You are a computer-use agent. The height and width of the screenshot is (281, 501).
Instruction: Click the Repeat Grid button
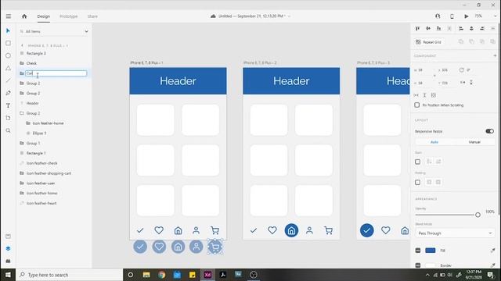429,42
